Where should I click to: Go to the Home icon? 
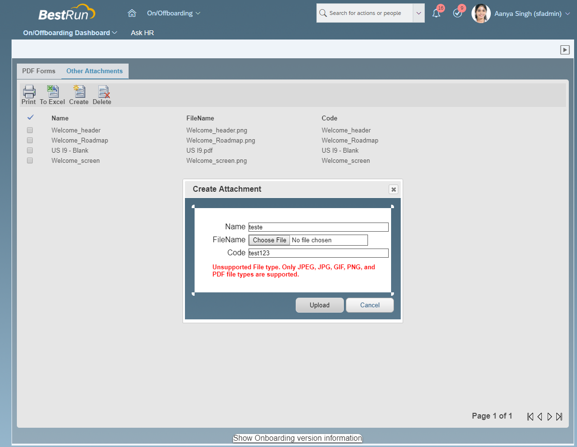point(132,13)
